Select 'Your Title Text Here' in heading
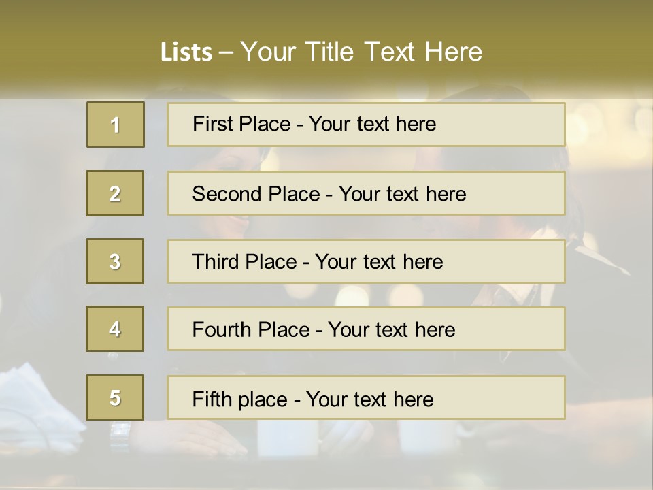 (361, 52)
